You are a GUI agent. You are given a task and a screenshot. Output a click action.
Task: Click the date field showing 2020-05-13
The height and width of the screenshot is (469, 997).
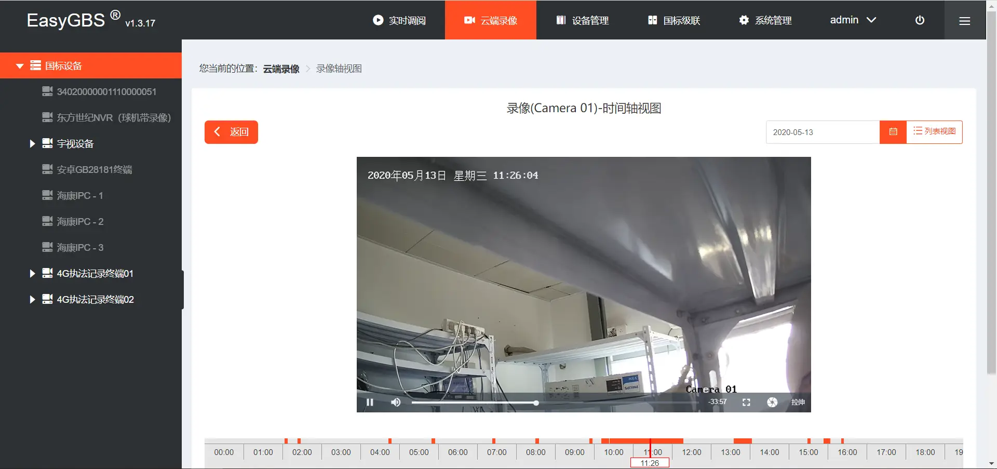(822, 132)
